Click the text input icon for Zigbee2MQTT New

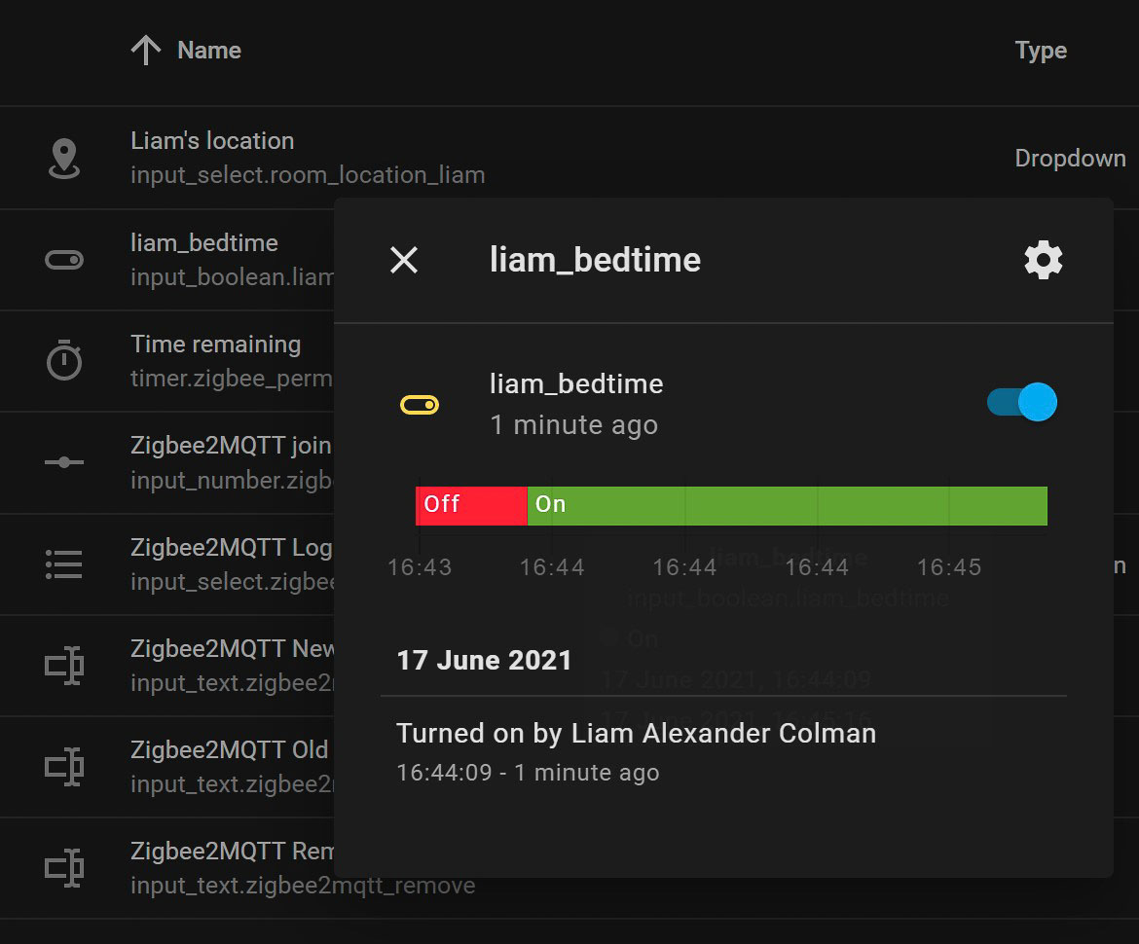pos(62,665)
